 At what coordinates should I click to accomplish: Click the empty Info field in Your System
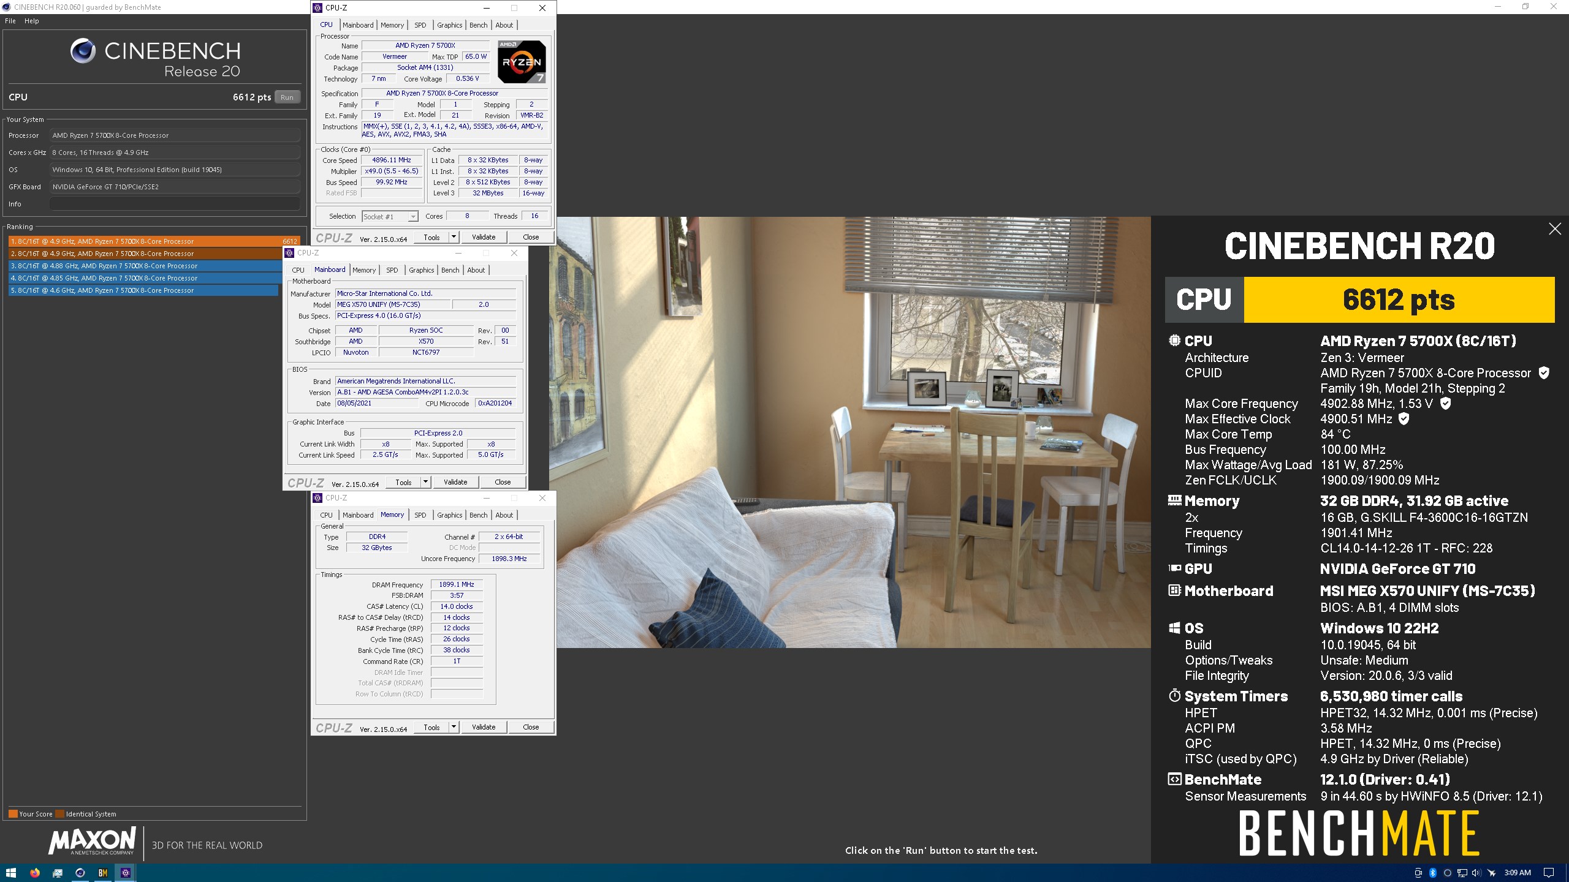pos(175,204)
